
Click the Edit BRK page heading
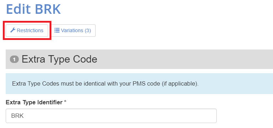[33, 9]
